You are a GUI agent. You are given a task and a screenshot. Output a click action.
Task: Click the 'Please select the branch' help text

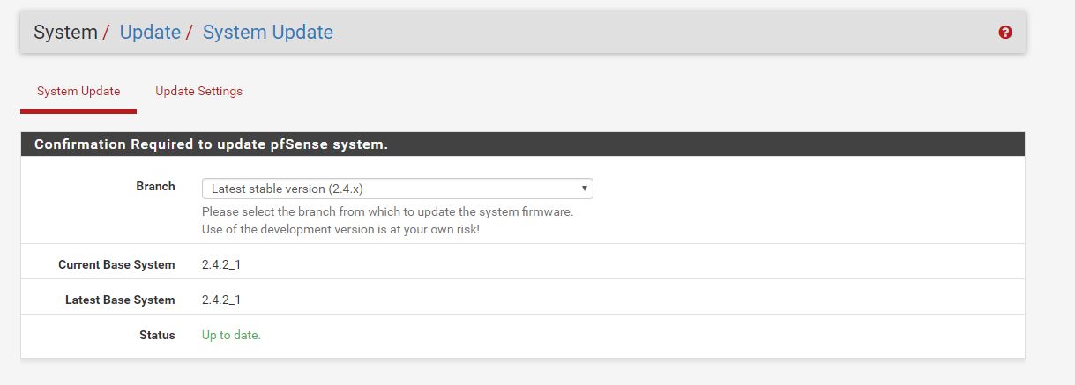(387, 212)
